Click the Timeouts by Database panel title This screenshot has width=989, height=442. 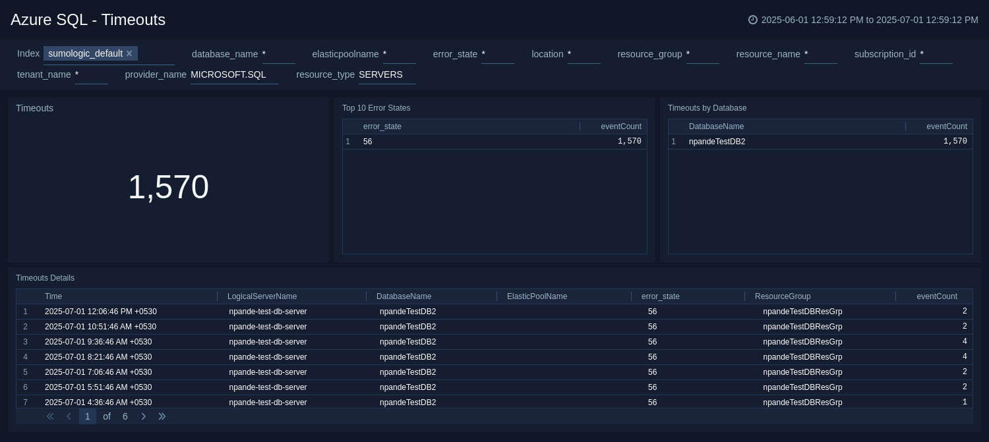point(707,108)
